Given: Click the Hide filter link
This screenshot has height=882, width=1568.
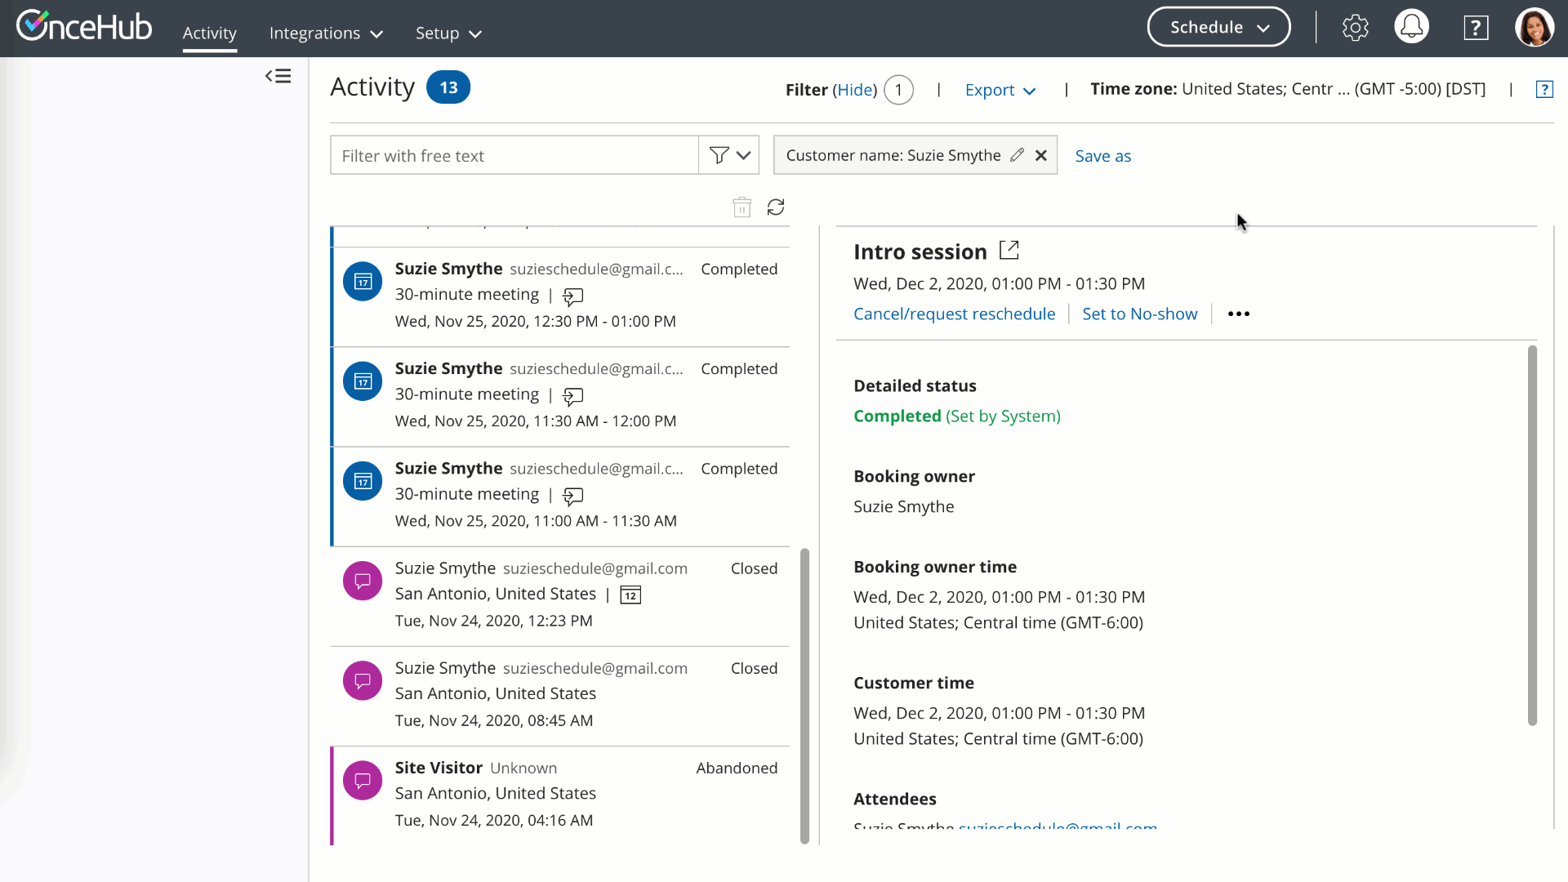Looking at the screenshot, I should click(x=854, y=90).
